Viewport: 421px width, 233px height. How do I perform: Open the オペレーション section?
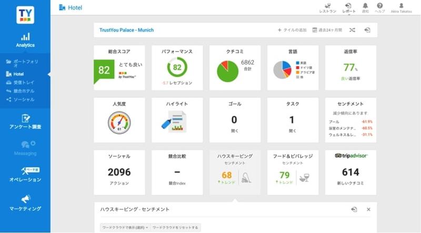pyautogui.click(x=25, y=174)
